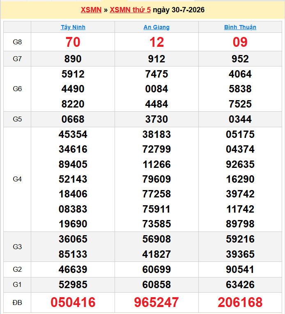Select G4 number 79609
The width and height of the screenshot is (285, 314).
pyautogui.click(x=156, y=179)
